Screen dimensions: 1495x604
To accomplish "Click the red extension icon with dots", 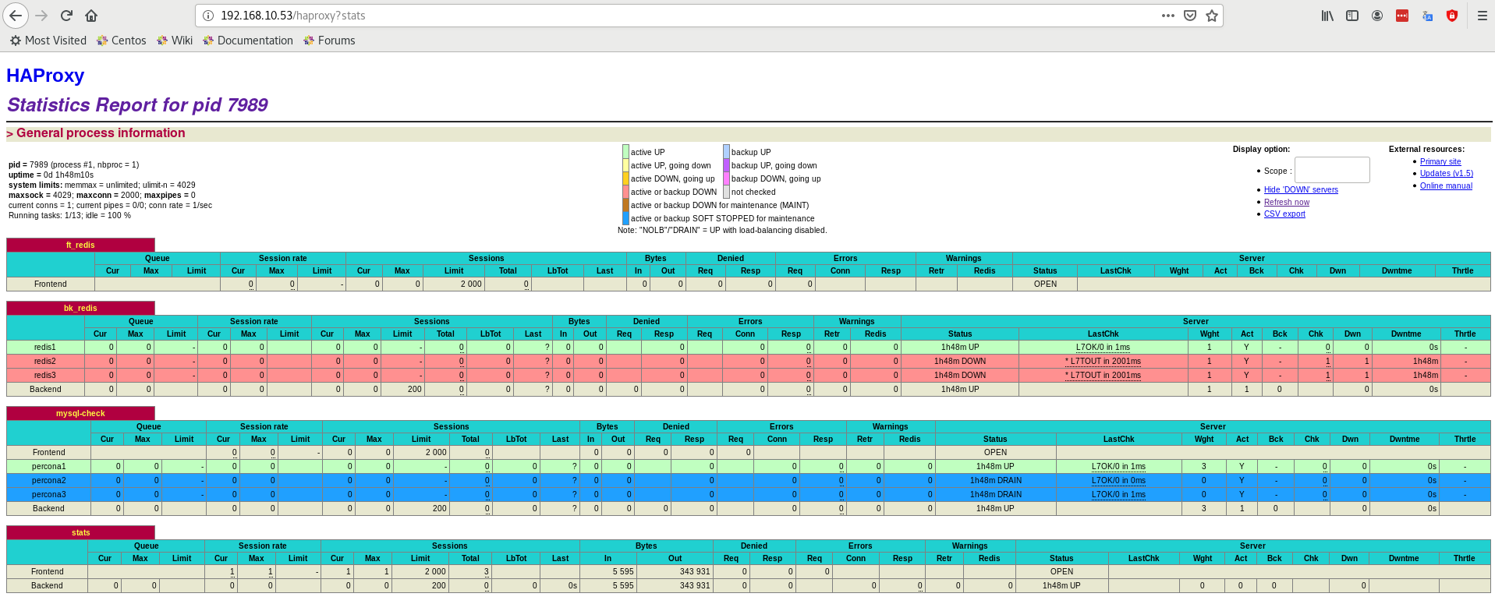I will coord(1402,16).
